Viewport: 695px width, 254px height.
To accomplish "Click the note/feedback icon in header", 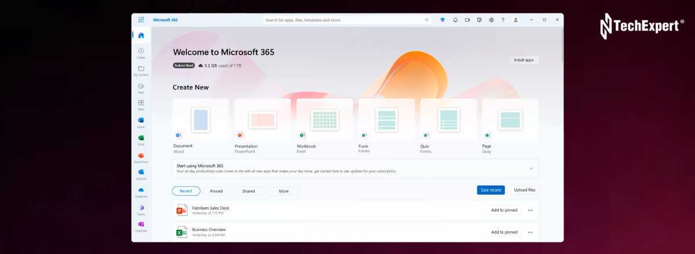I will pyautogui.click(x=479, y=20).
